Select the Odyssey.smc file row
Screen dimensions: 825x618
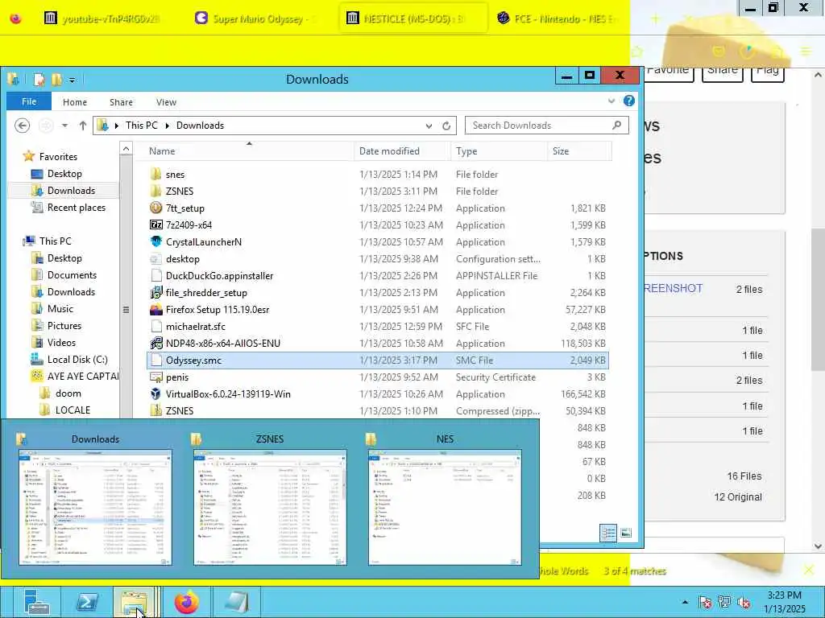click(377, 360)
